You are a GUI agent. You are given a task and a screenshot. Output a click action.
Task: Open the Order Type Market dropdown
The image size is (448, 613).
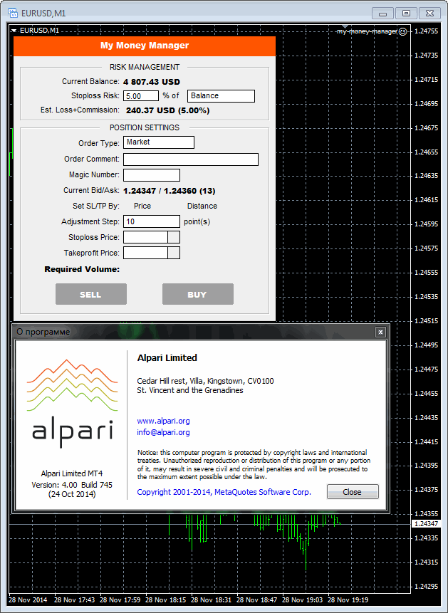[x=159, y=142]
